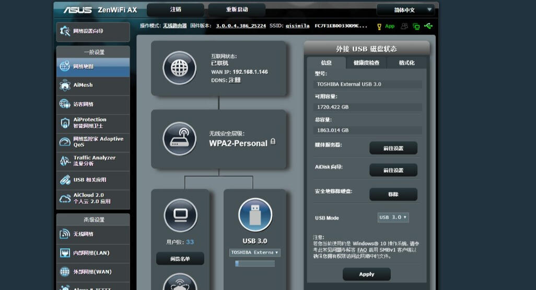
Task: Click the 移除 safely remove disk button
Action: tap(393, 194)
